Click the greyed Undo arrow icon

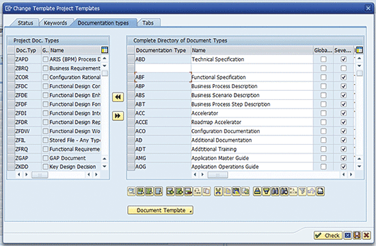[x=311, y=191]
